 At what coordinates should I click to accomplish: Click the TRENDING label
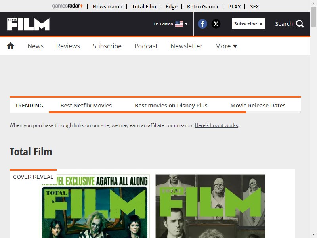point(29,106)
